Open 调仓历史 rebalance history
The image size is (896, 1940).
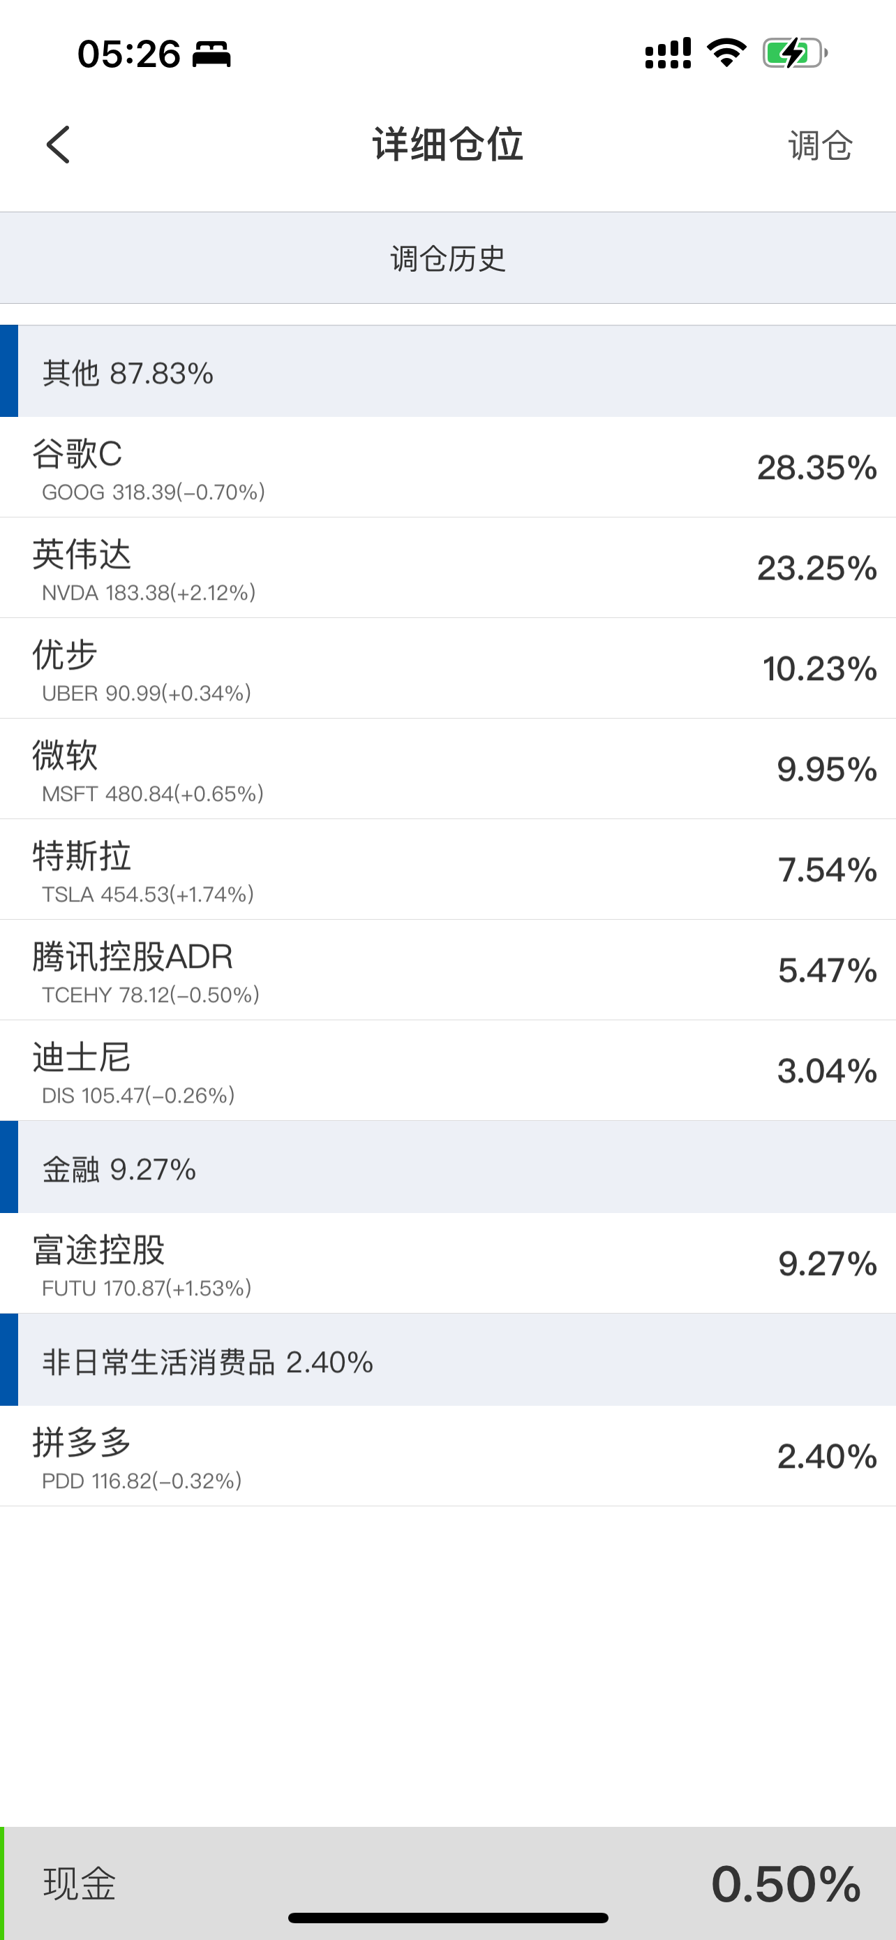coord(449,258)
